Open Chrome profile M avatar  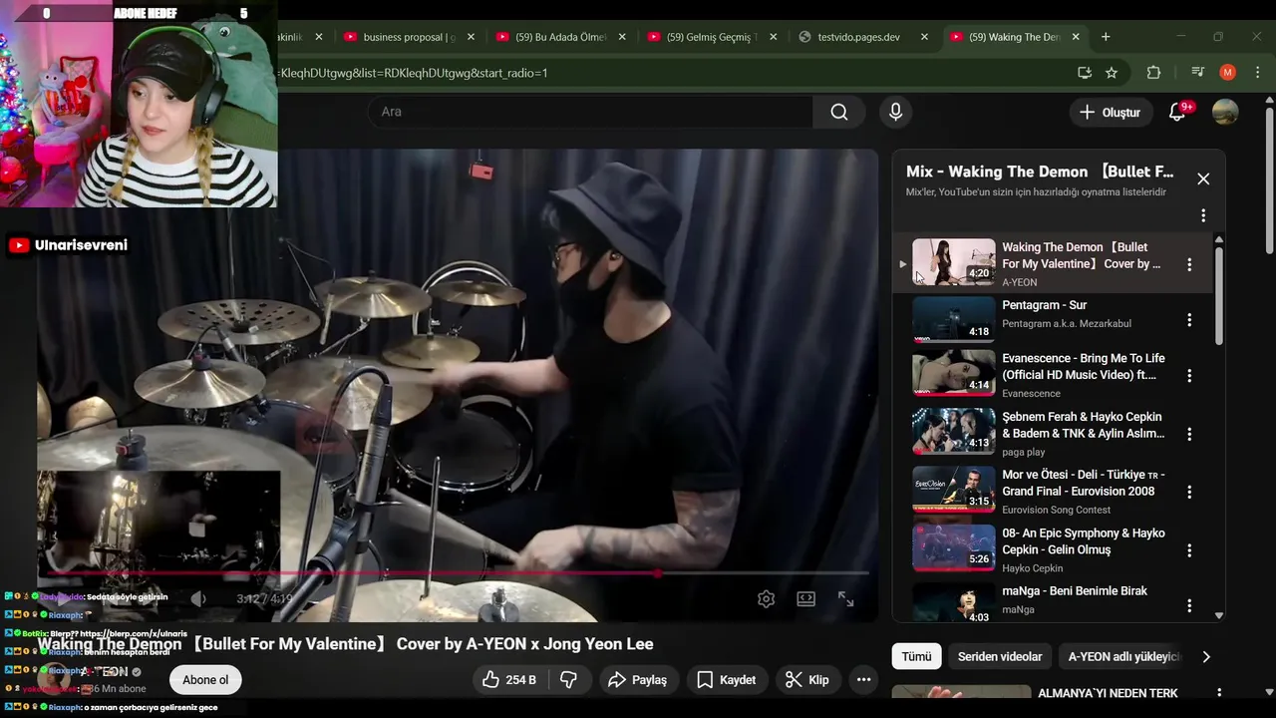click(x=1227, y=73)
